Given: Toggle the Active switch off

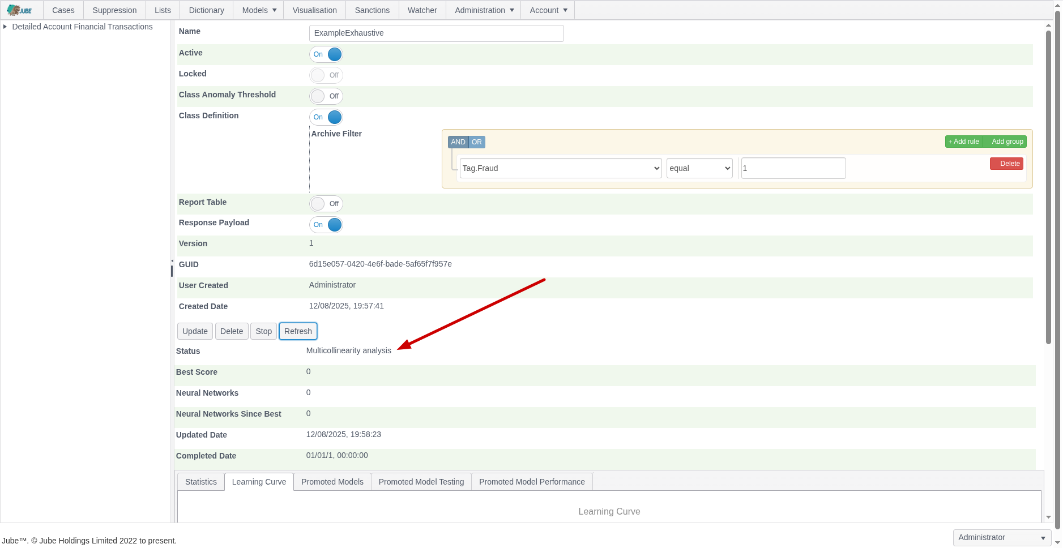Looking at the screenshot, I should click(x=326, y=54).
